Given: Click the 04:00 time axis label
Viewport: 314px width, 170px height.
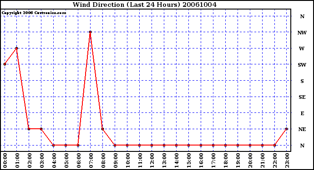Looking at the screenshot, I should [54, 160].
